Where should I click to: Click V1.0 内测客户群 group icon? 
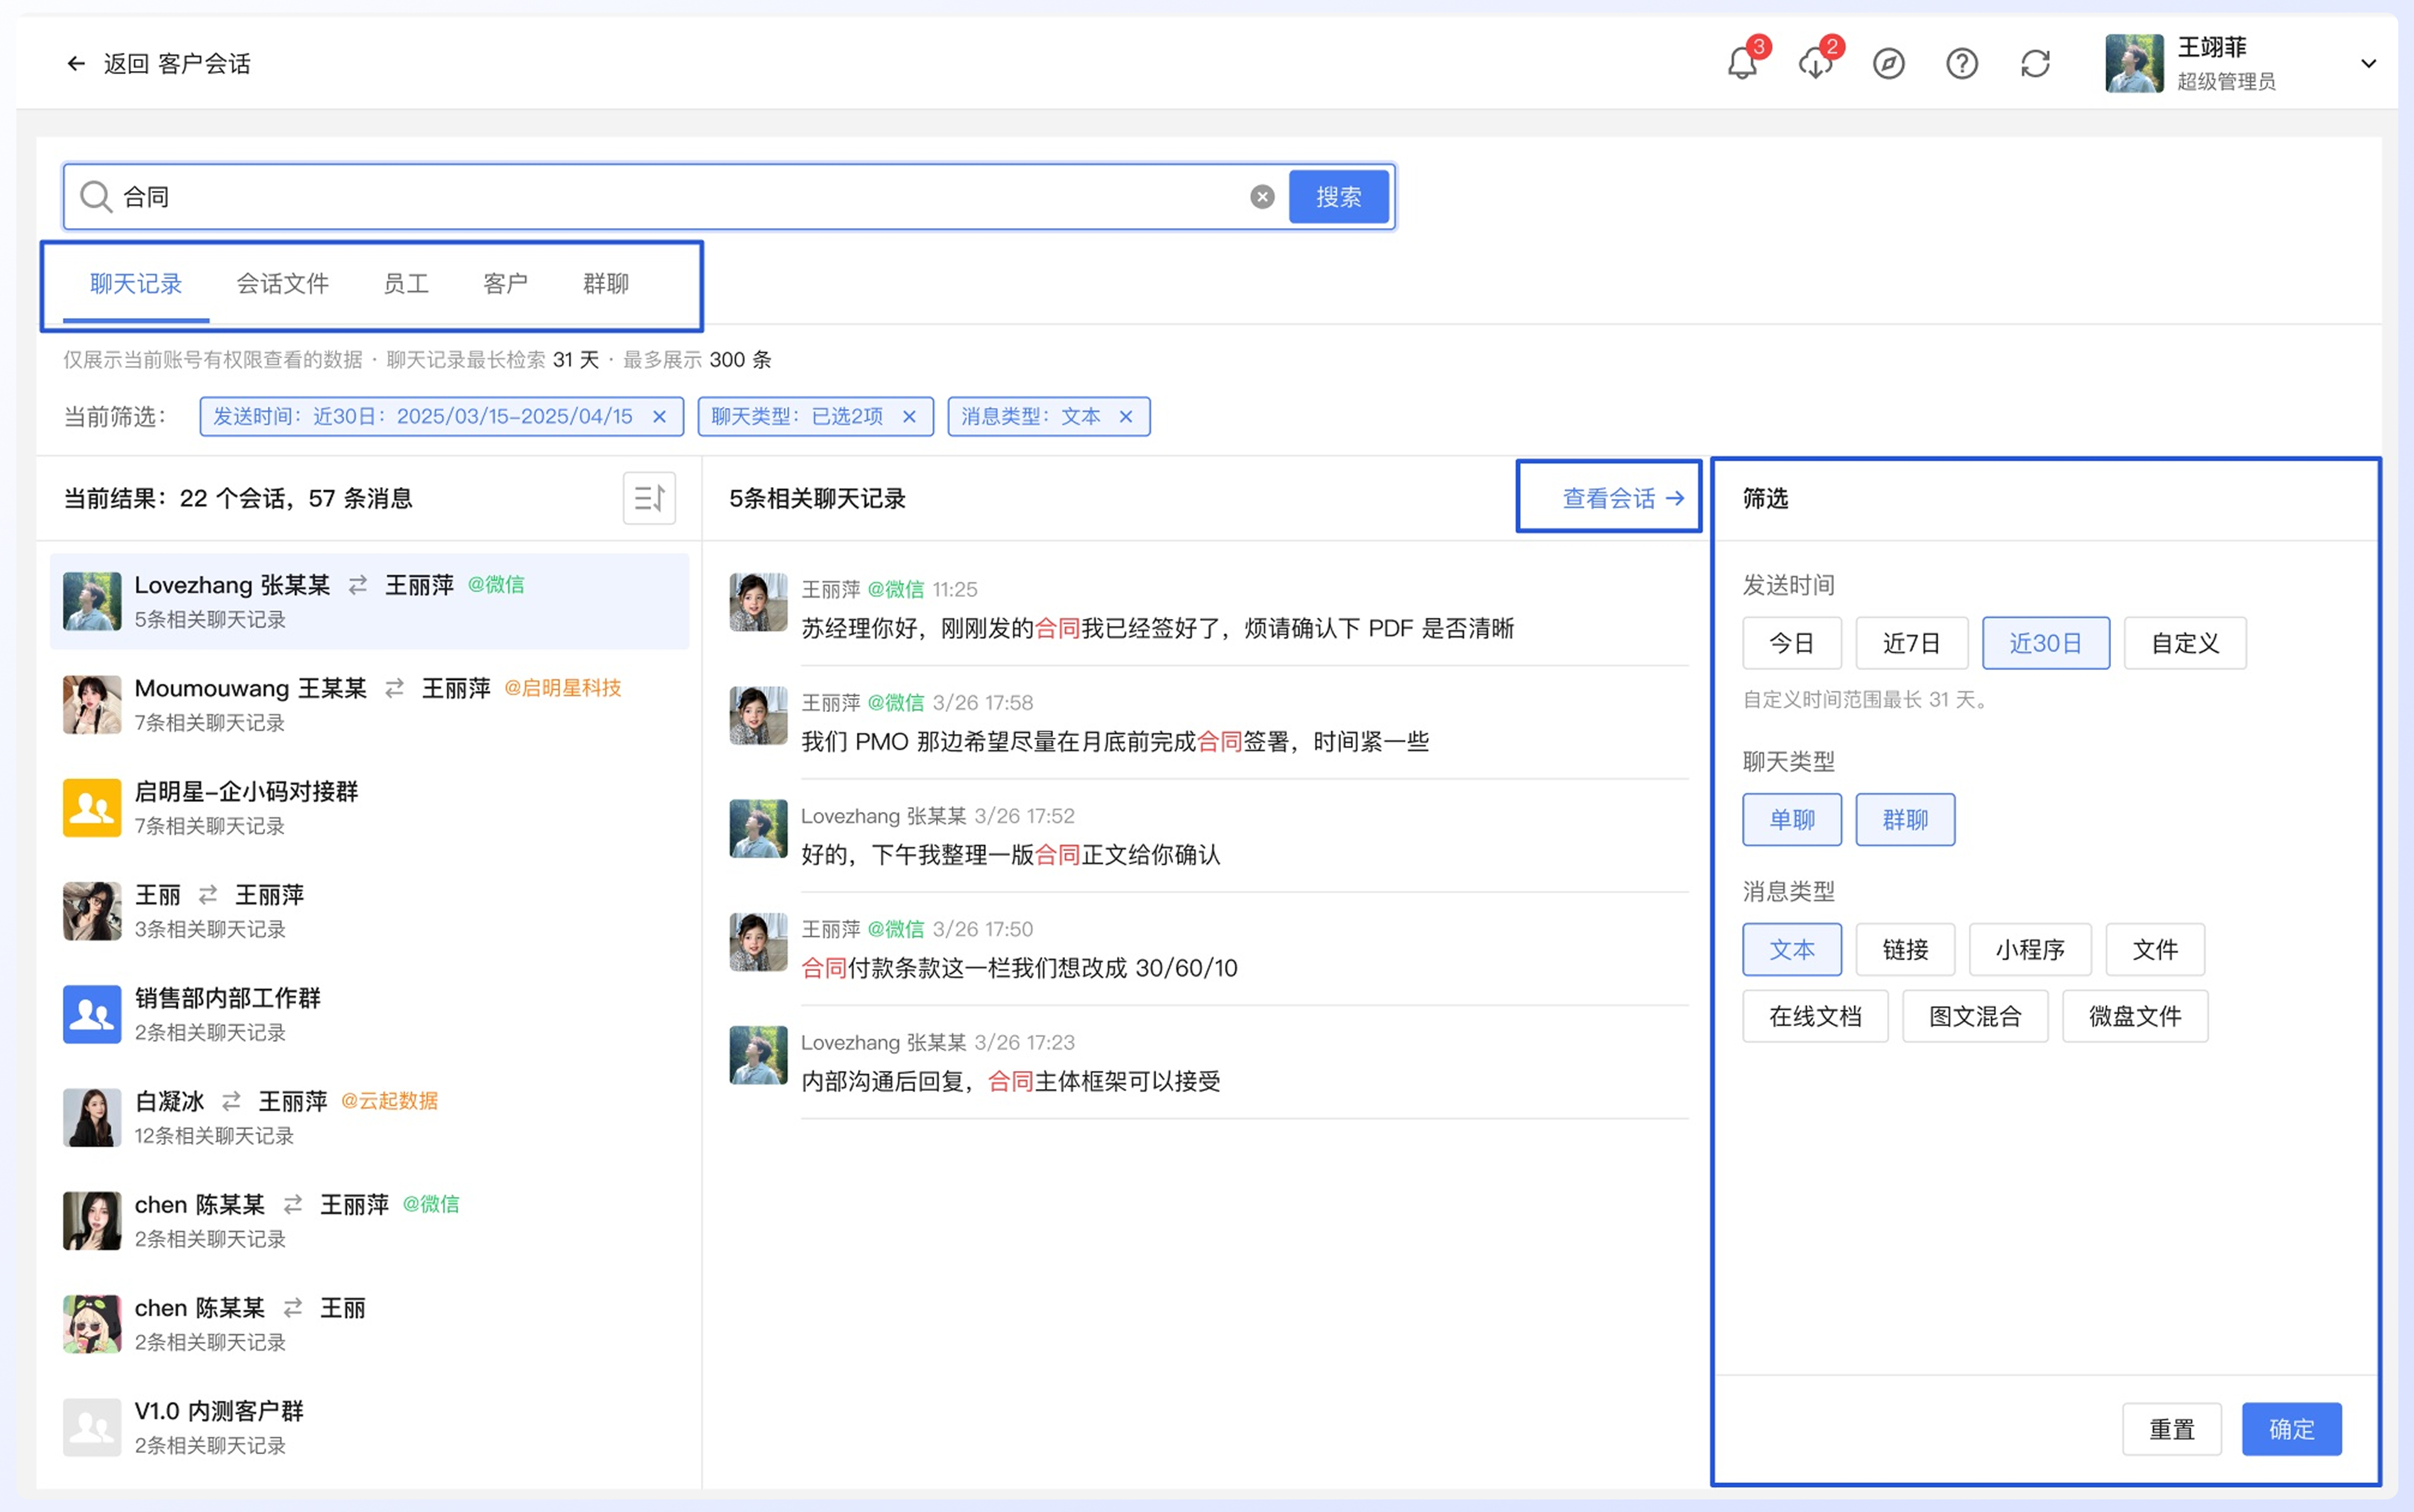[92, 1427]
